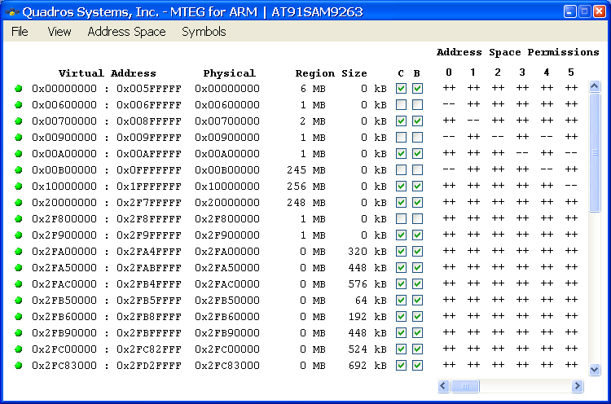Image resolution: width=611 pixels, height=404 pixels.
Task: Click the green status dot for 0x2FB50000 row
Action: (x=18, y=301)
